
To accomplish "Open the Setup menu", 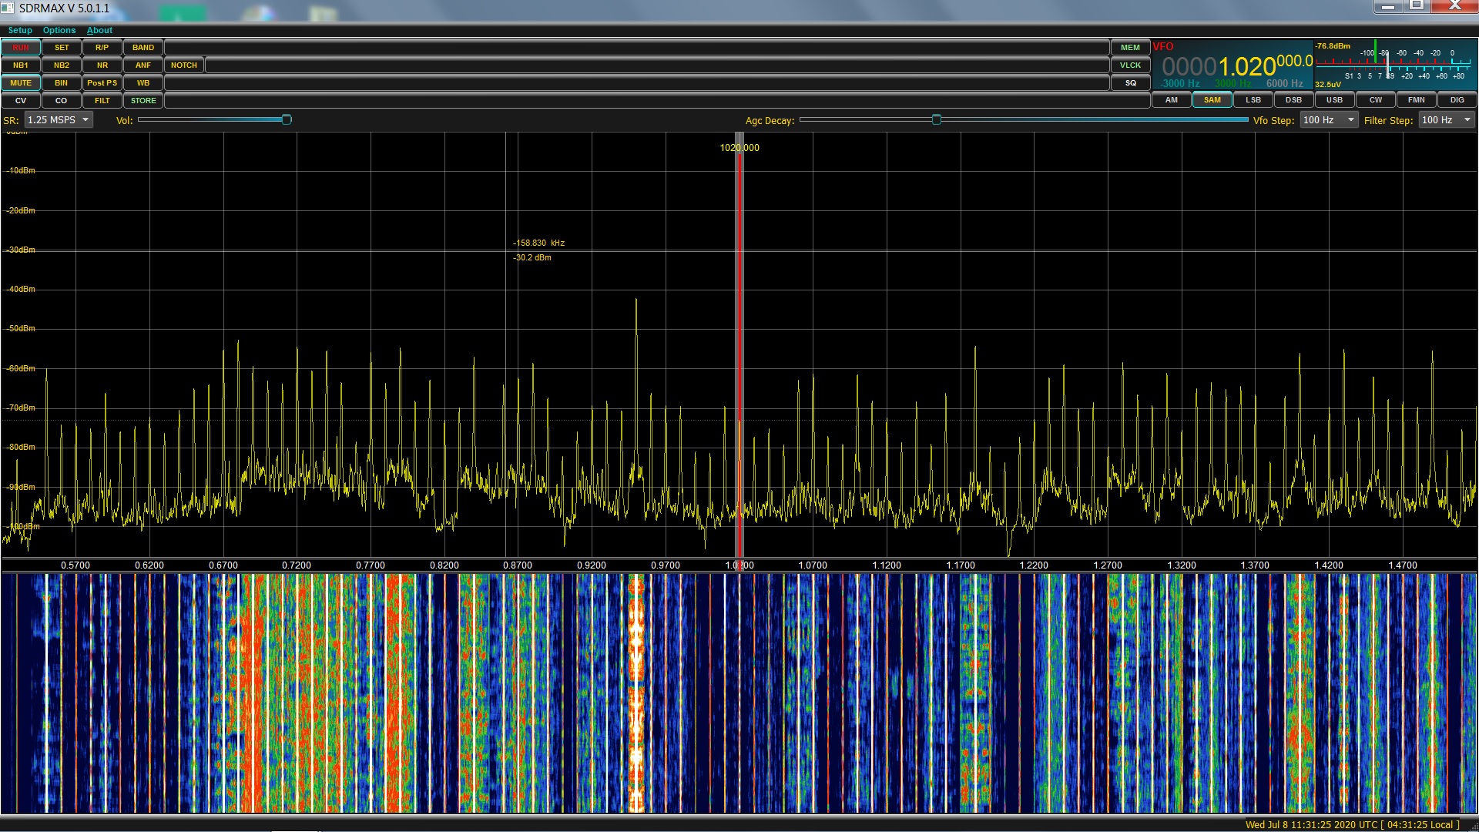I will point(20,31).
